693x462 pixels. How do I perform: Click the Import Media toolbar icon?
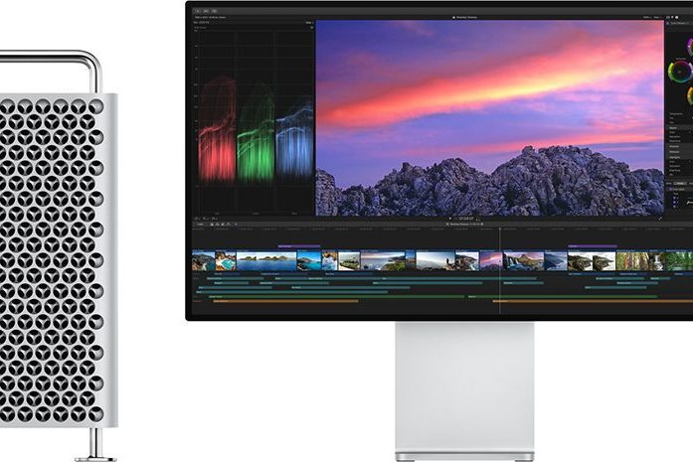[x=197, y=10]
